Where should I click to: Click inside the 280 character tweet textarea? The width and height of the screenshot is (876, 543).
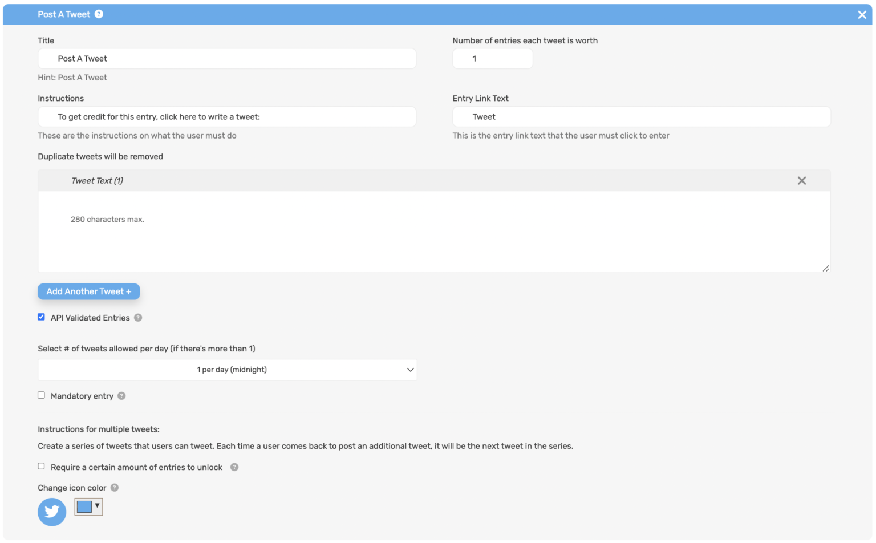[x=433, y=231]
